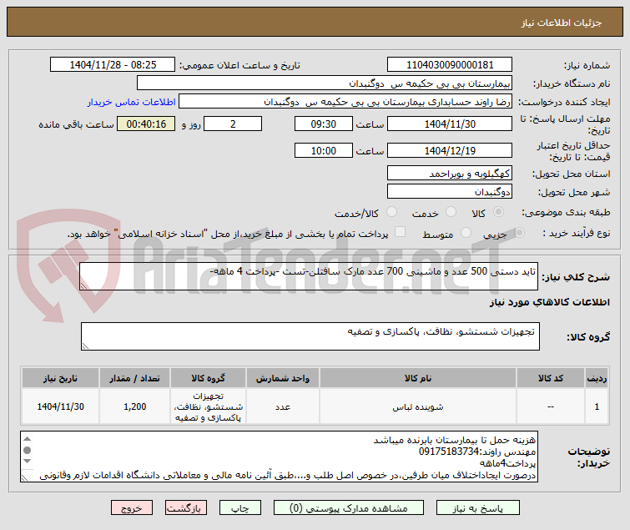Click the کد کالا cell showing --
Screen dimensions: 630x530
click(551, 406)
